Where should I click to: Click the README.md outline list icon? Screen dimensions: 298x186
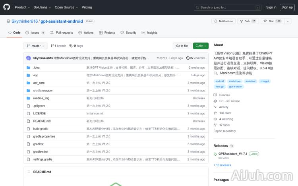28,172
